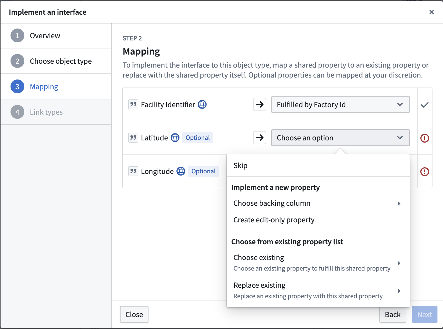Click the string type icon beside Latitude

point(133,138)
